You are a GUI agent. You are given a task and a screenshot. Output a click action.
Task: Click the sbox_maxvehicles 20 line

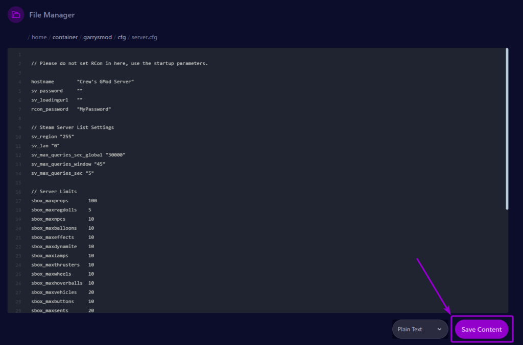click(63, 292)
